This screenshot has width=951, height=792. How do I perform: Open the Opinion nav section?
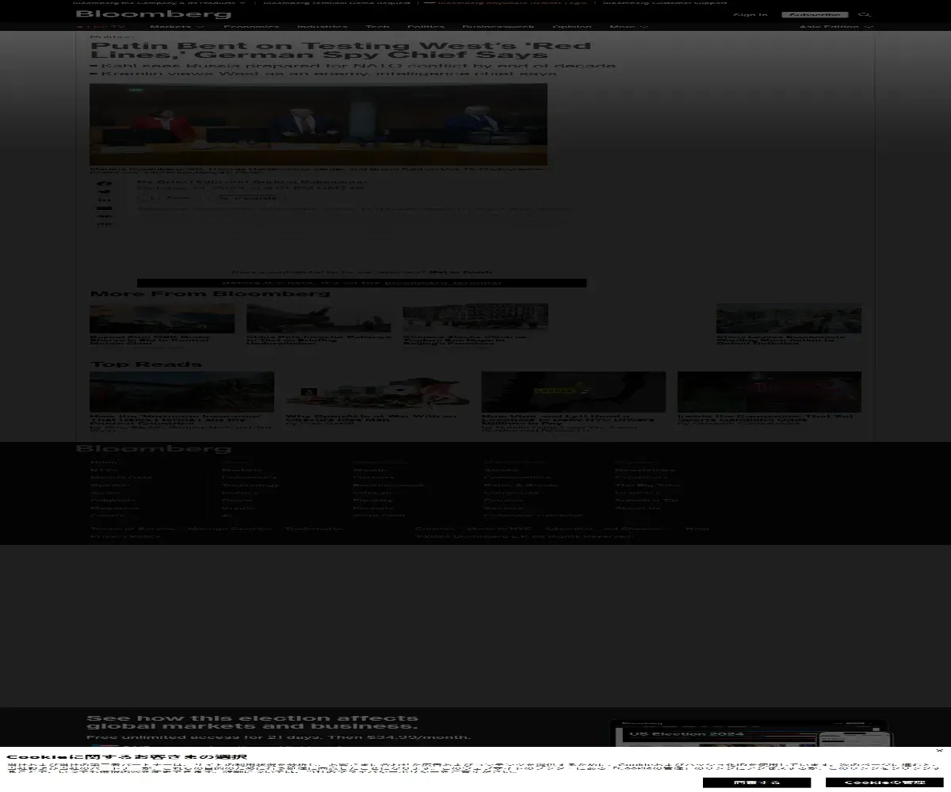[572, 27]
